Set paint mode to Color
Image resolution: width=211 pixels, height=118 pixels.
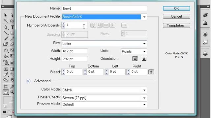[x=4, y=112]
